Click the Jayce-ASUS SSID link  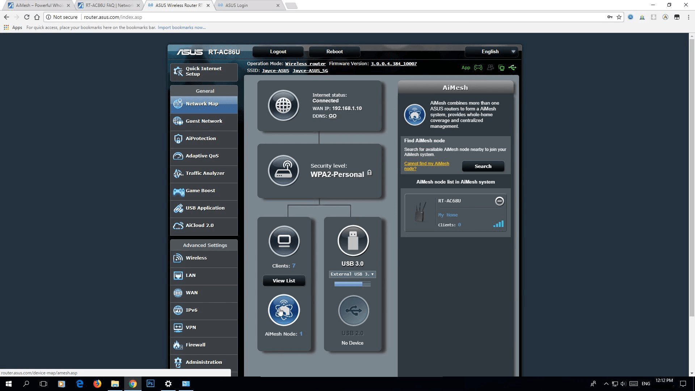click(x=275, y=71)
